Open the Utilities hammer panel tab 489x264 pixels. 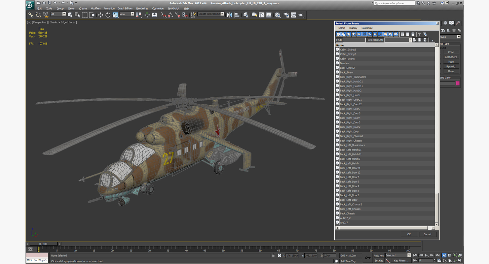(x=458, y=23)
